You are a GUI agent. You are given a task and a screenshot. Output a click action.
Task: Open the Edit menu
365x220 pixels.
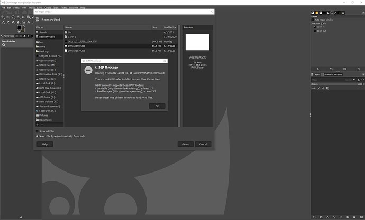coord(9,8)
